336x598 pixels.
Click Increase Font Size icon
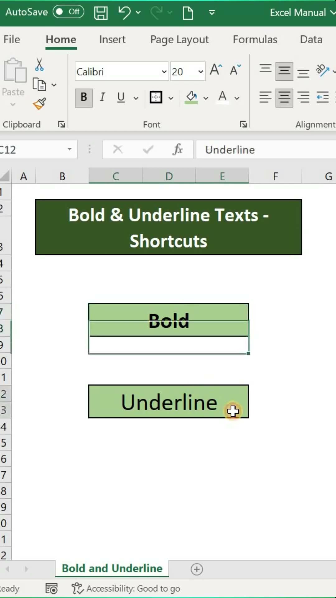(x=216, y=70)
